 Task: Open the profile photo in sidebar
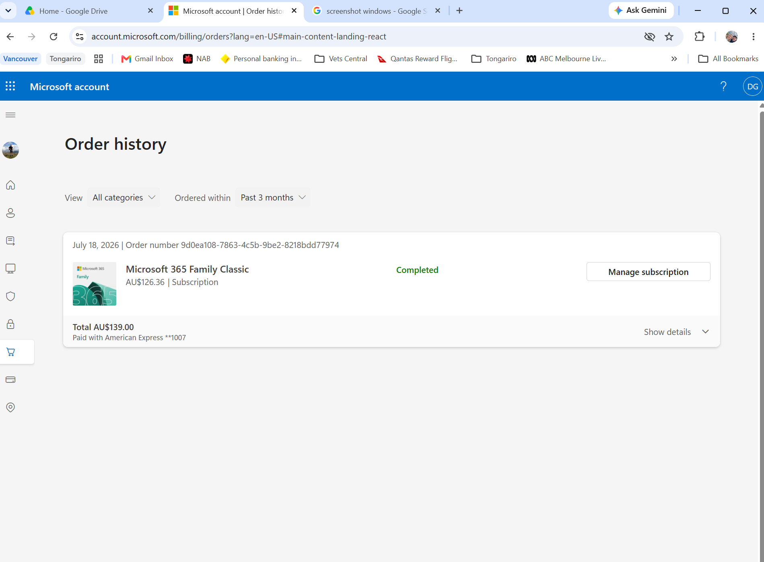tap(10, 150)
